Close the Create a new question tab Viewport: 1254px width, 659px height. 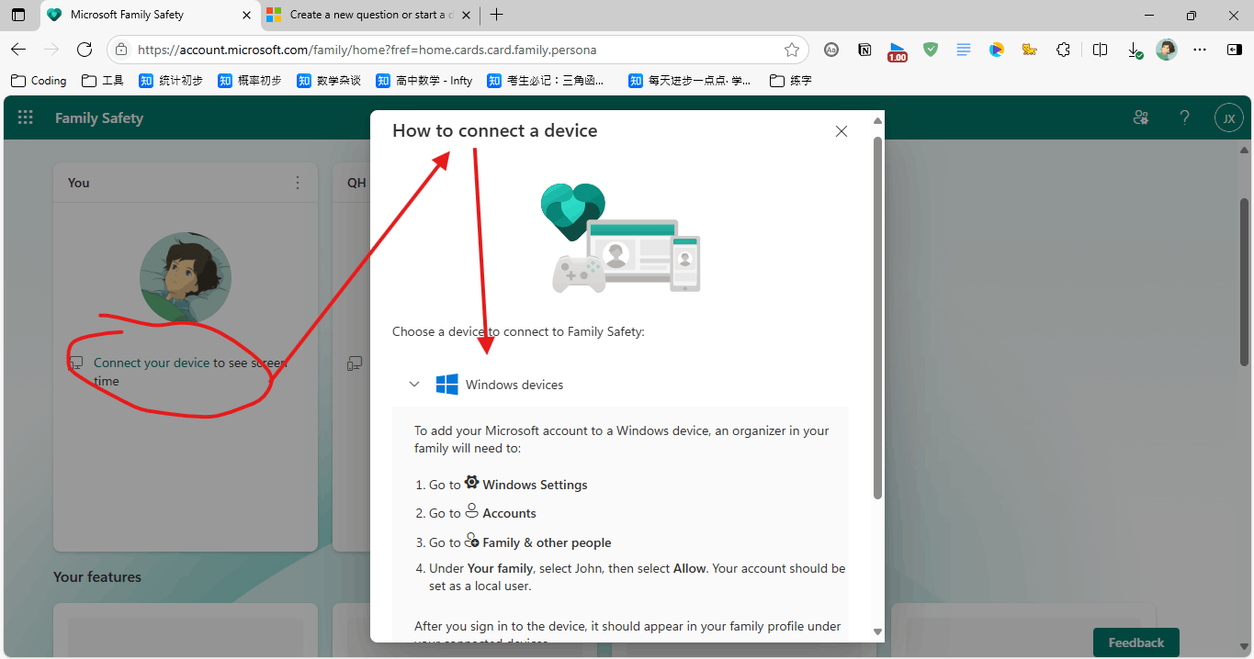[x=467, y=15]
